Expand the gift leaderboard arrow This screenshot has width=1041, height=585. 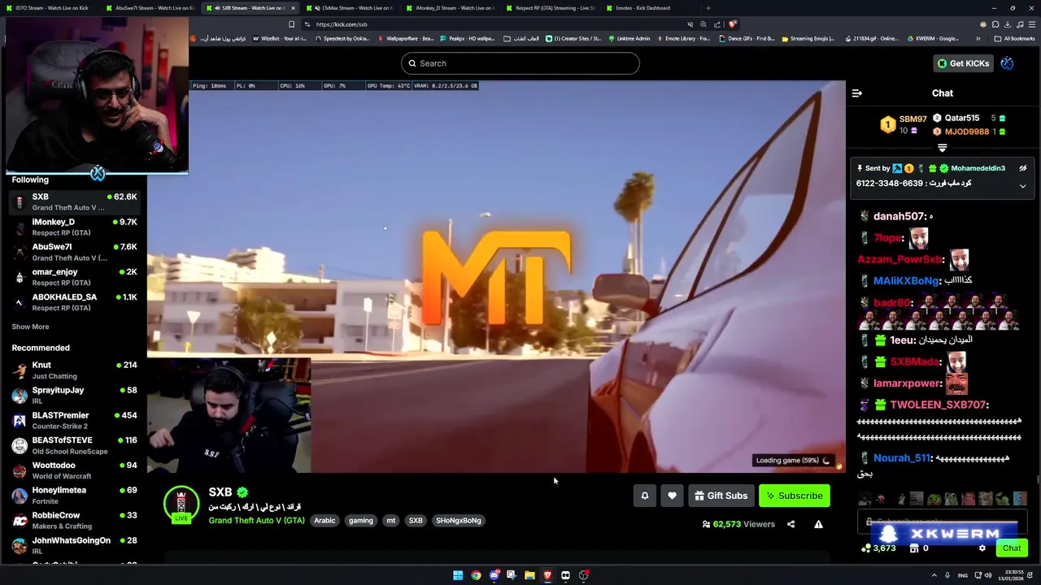[942, 148]
